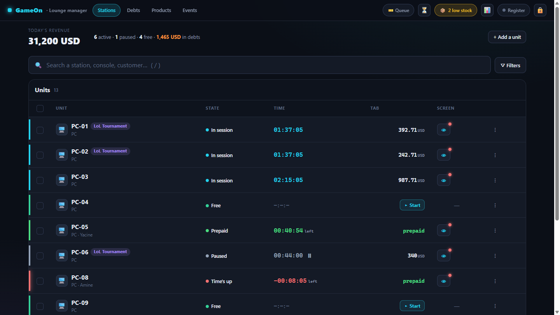This screenshot has height=315, width=560.
Task: Open the bar chart reports icon
Action: click(x=487, y=10)
